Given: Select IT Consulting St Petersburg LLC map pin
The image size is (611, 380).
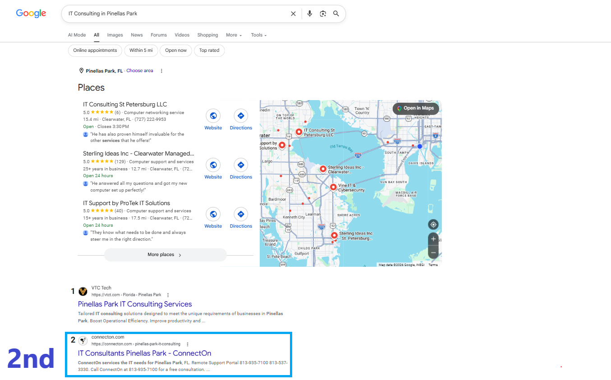Looking at the screenshot, I should [x=299, y=132].
